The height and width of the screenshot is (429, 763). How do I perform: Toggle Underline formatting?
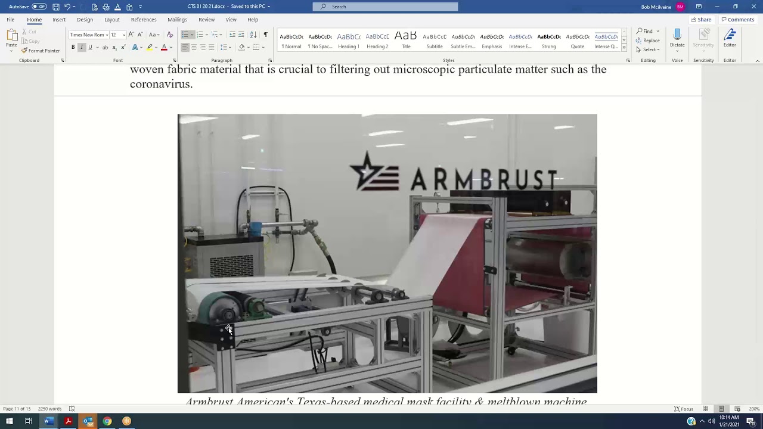click(90, 47)
